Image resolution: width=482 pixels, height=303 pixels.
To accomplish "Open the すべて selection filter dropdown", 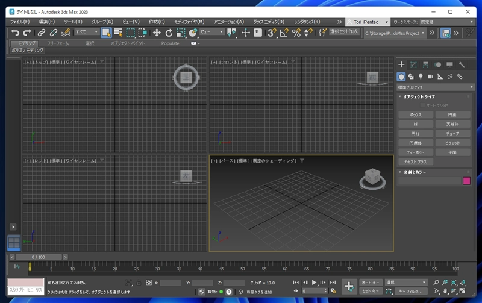I will 87,32.
